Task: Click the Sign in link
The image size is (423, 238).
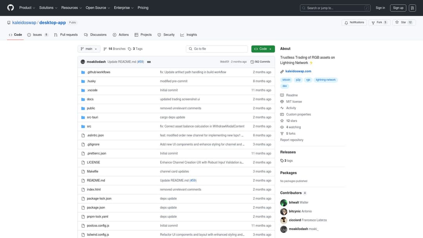Action: 380,8
